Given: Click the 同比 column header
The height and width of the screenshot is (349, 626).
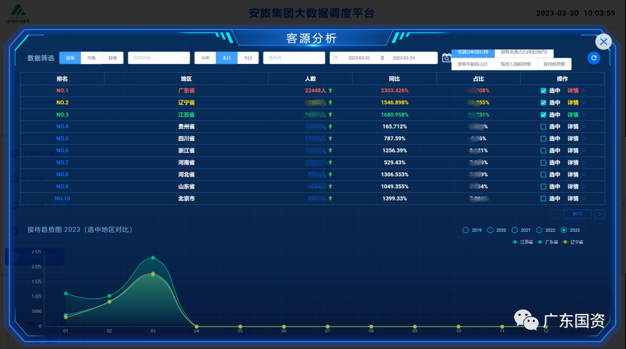Looking at the screenshot, I should pyautogui.click(x=394, y=79).
